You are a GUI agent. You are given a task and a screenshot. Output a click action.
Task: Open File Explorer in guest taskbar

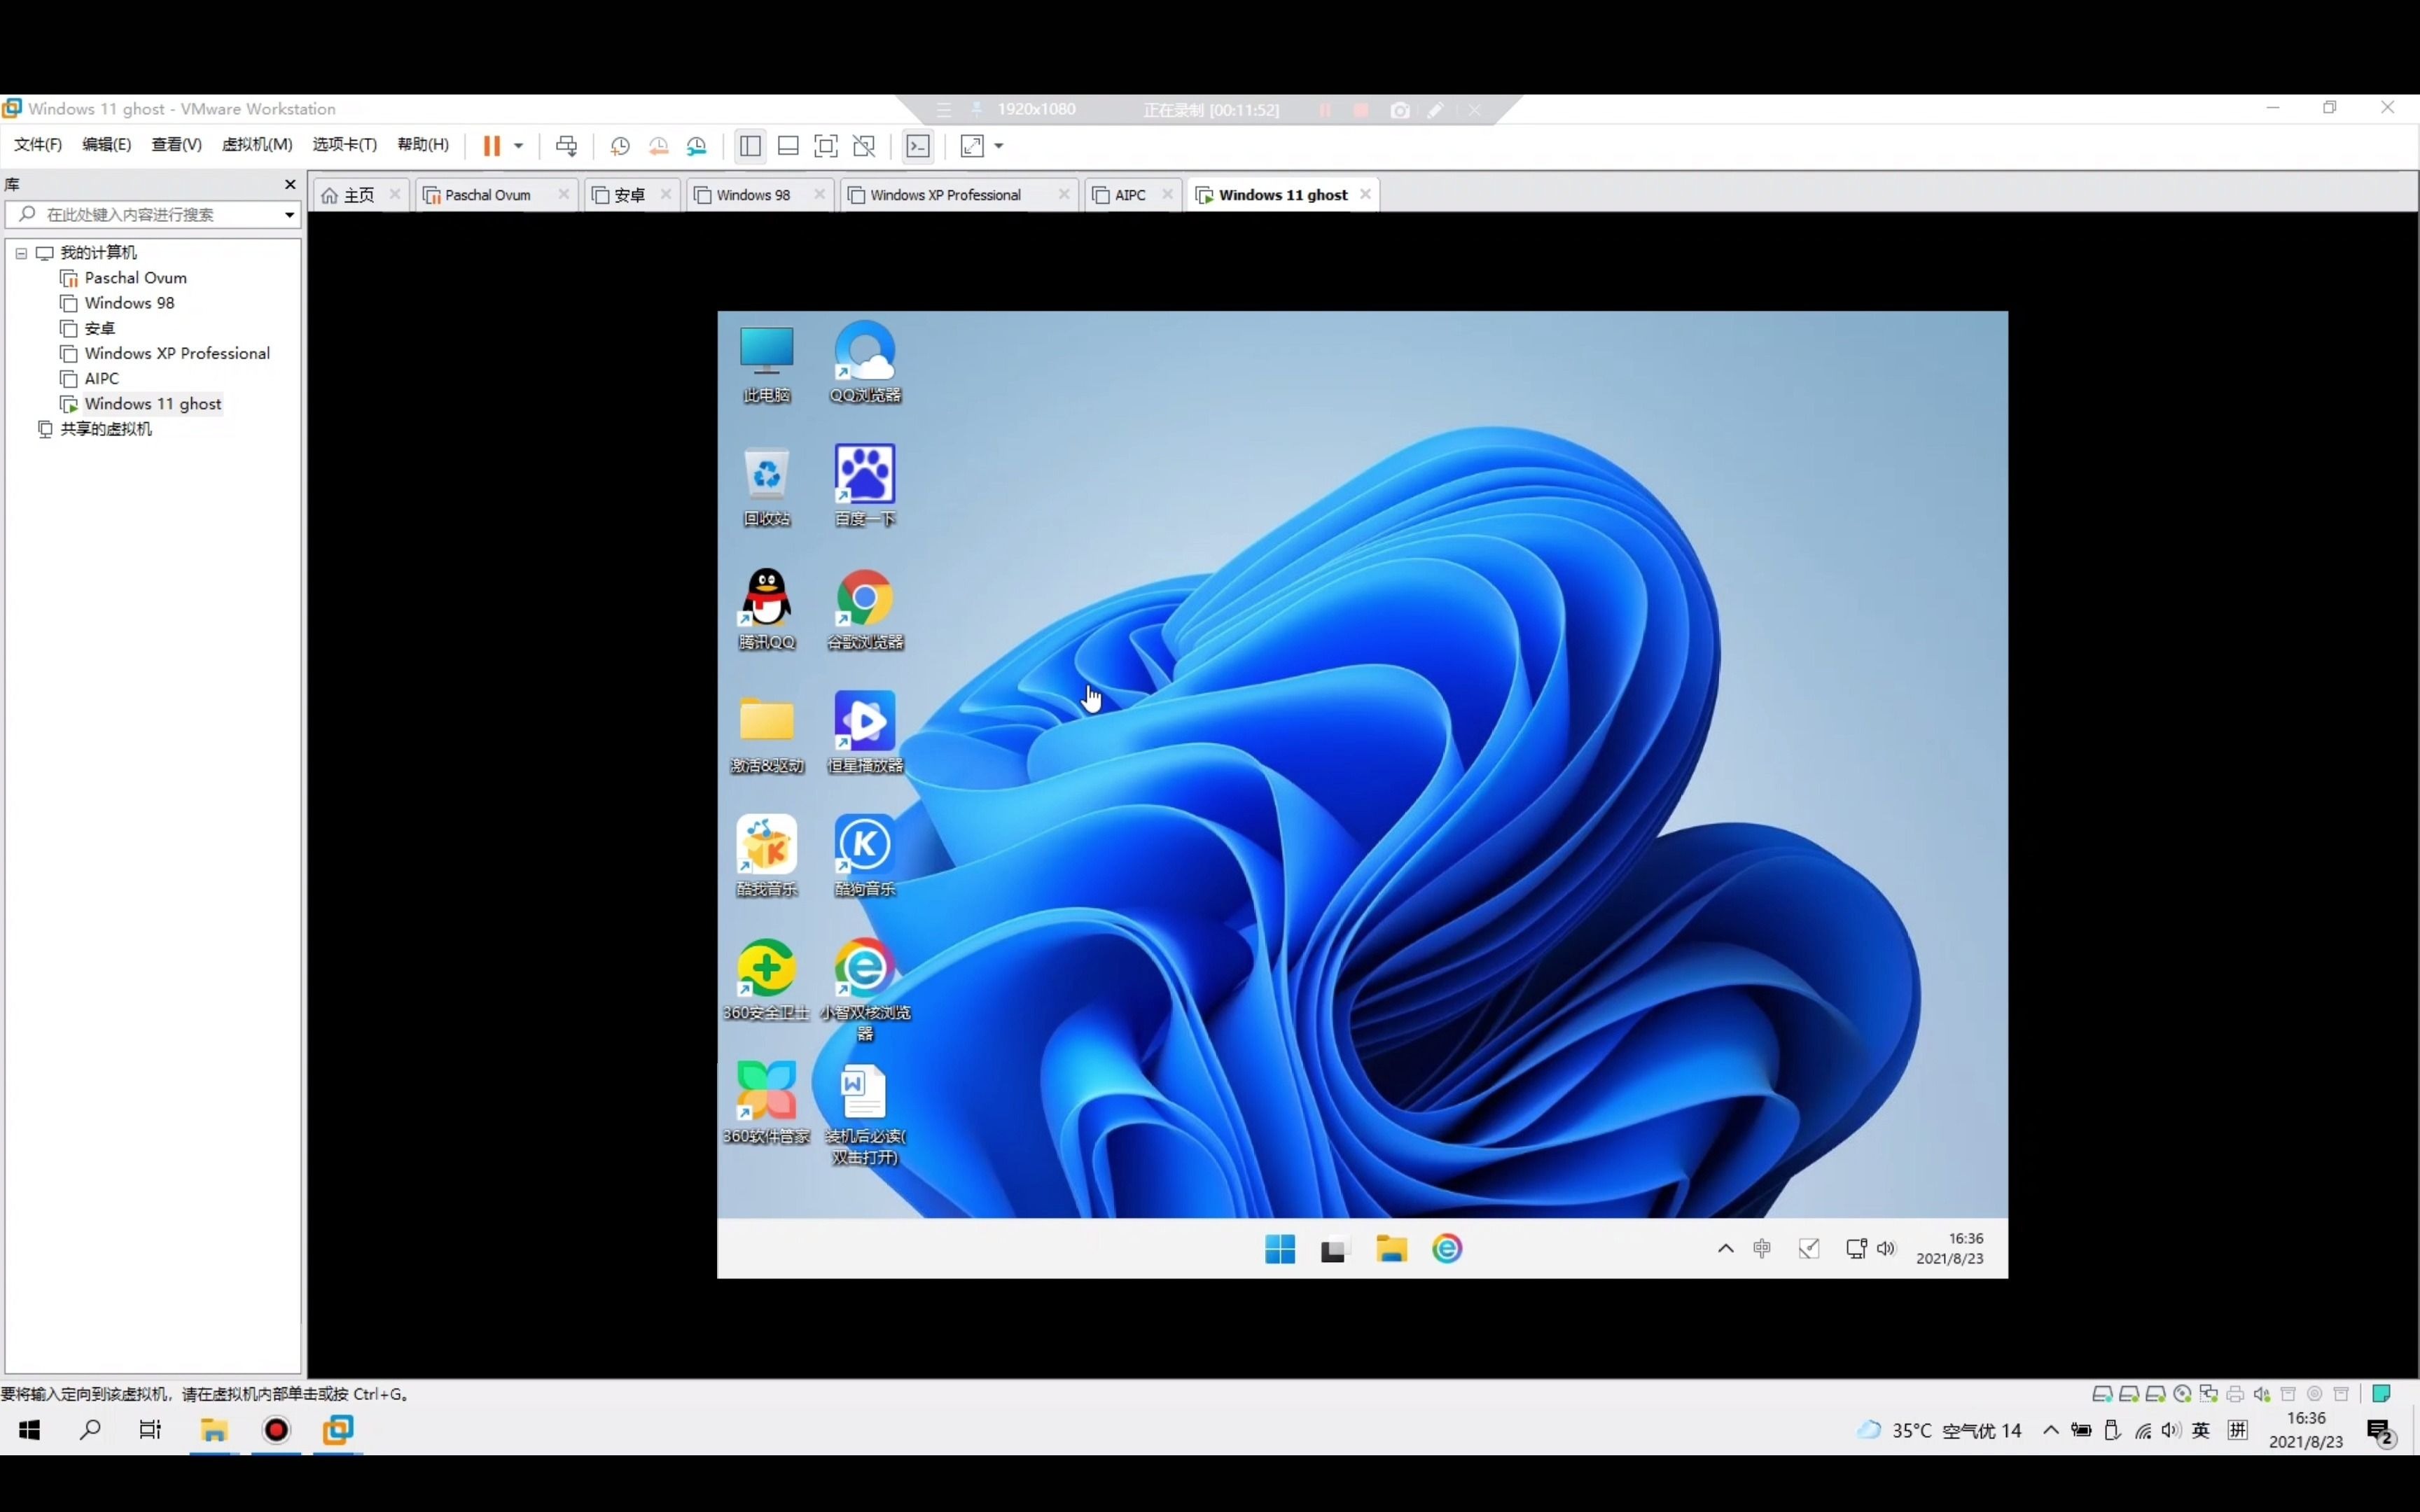pyautogui.click(x=1391, y=1249)
